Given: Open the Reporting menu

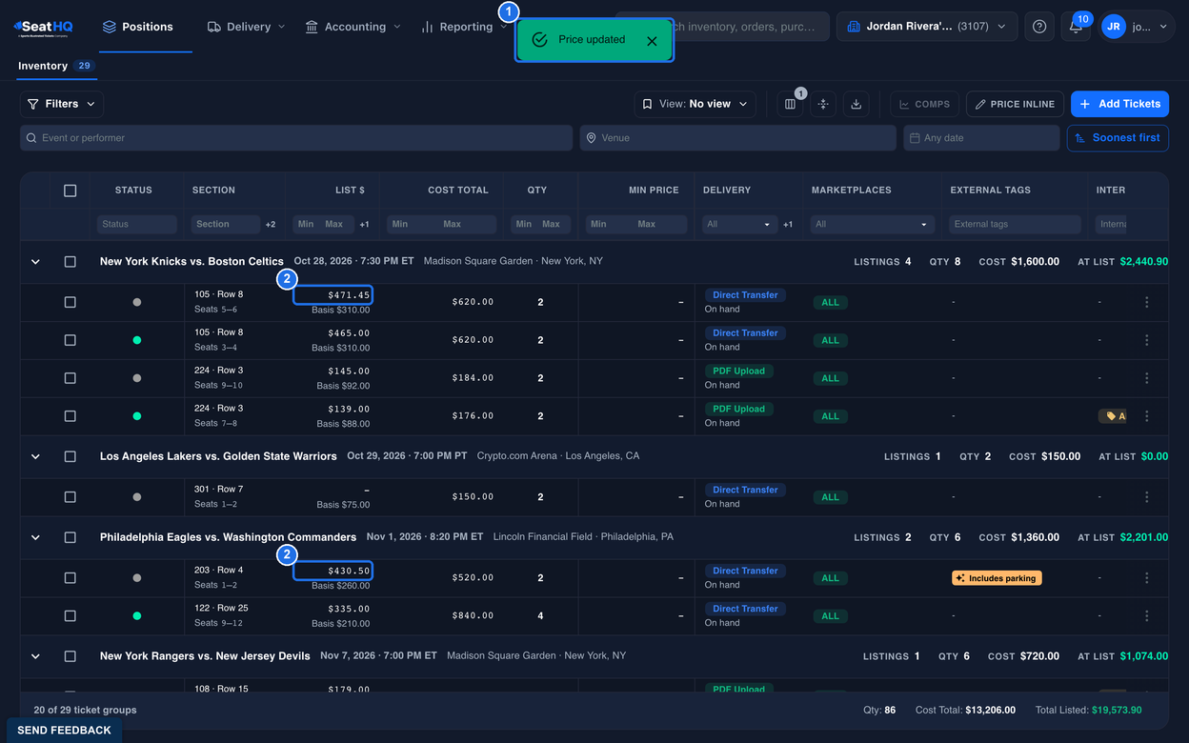Looking at the screenshot, I should click(465, 27).
